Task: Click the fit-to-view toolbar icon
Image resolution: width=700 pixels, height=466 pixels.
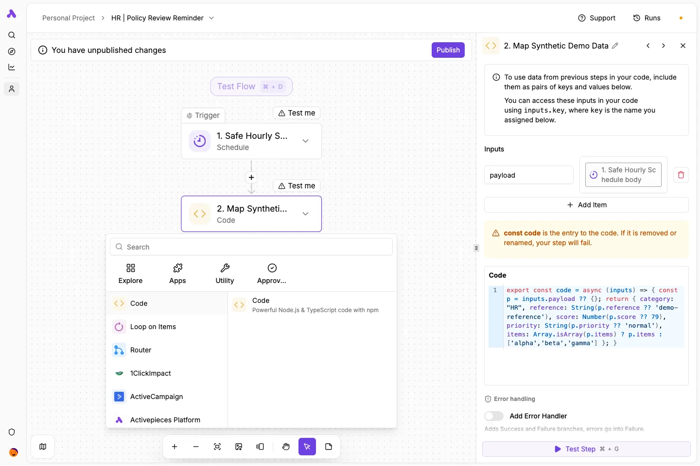Action: 217,447
